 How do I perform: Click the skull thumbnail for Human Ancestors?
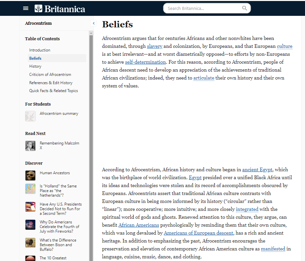(30, 176)
